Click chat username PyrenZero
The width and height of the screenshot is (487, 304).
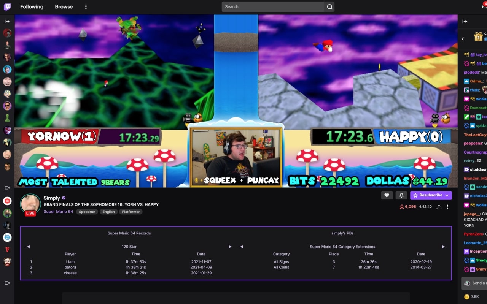(x=474, y=234)
